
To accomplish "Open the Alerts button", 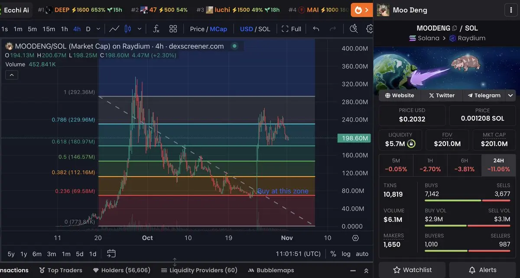I will point(482,270).
